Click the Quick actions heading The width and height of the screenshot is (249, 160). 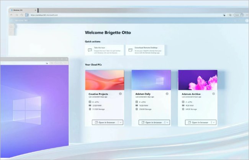[x=93, y=42]
